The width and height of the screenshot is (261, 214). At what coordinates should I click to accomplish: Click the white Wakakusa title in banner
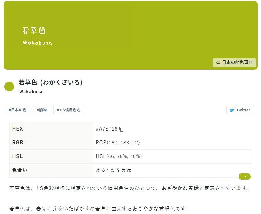[37, 43]
